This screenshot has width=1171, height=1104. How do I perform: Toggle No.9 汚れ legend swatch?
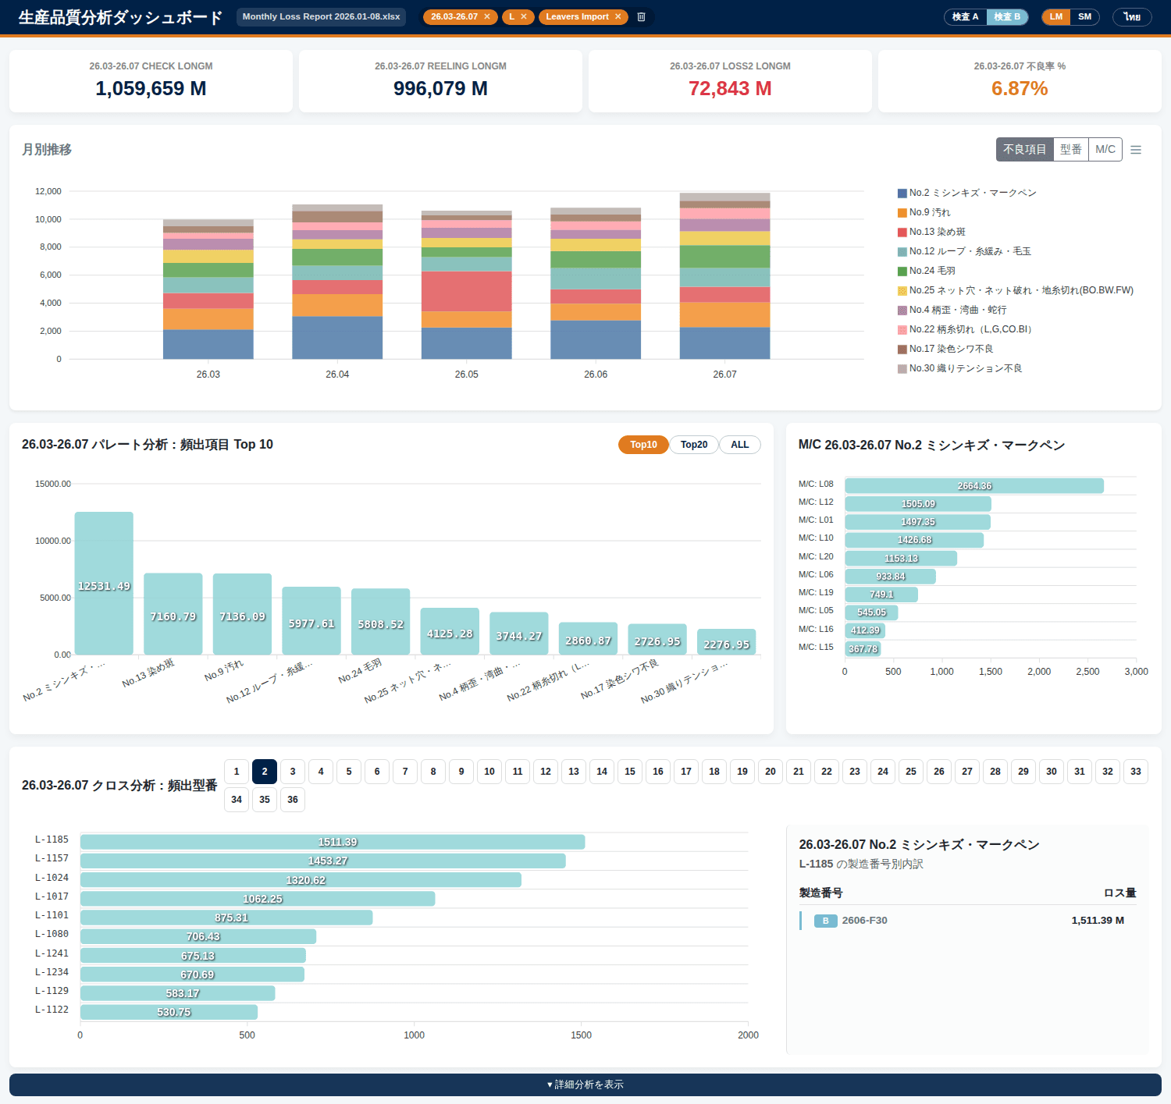click(902, 212)
